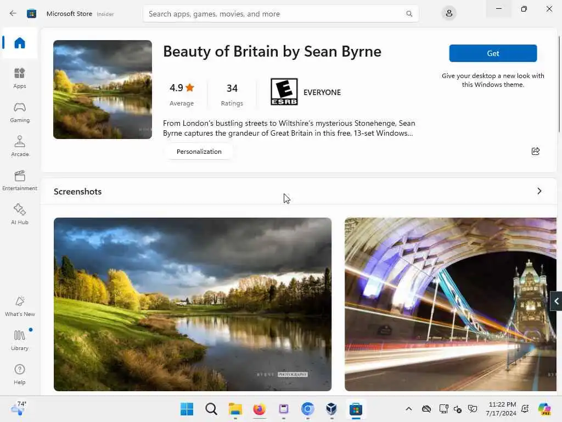The height and width of the screenshot is (422, 562).
Task: Open the AI Hub section
Action: [20, 214]
